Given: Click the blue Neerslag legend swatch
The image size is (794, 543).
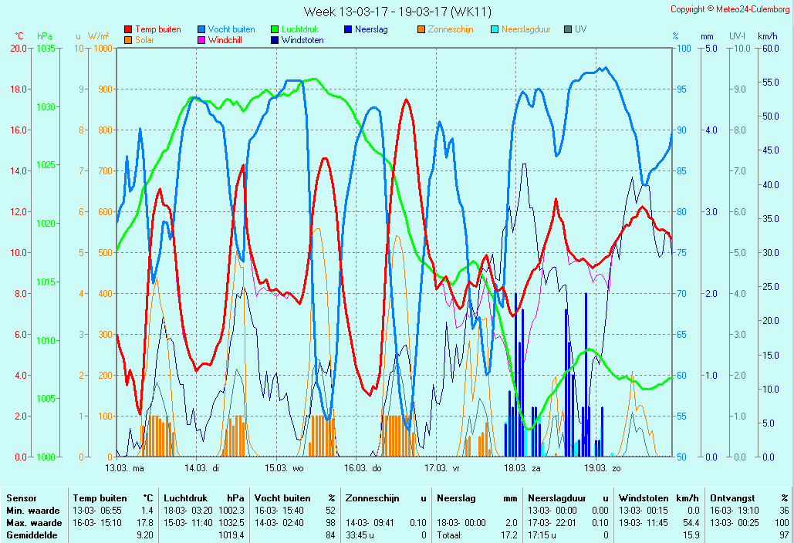Looking at the screenshot, I should [x=348, y=29].
